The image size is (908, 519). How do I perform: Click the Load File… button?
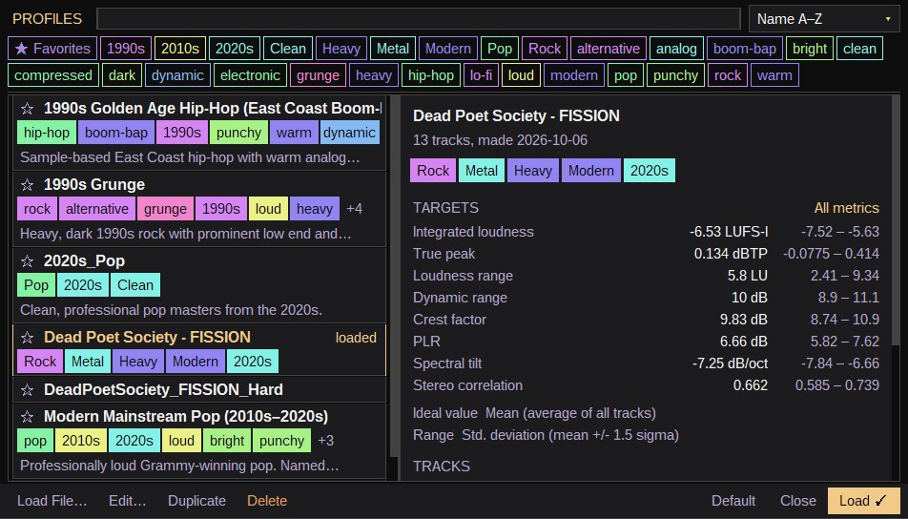pos(52,501)
